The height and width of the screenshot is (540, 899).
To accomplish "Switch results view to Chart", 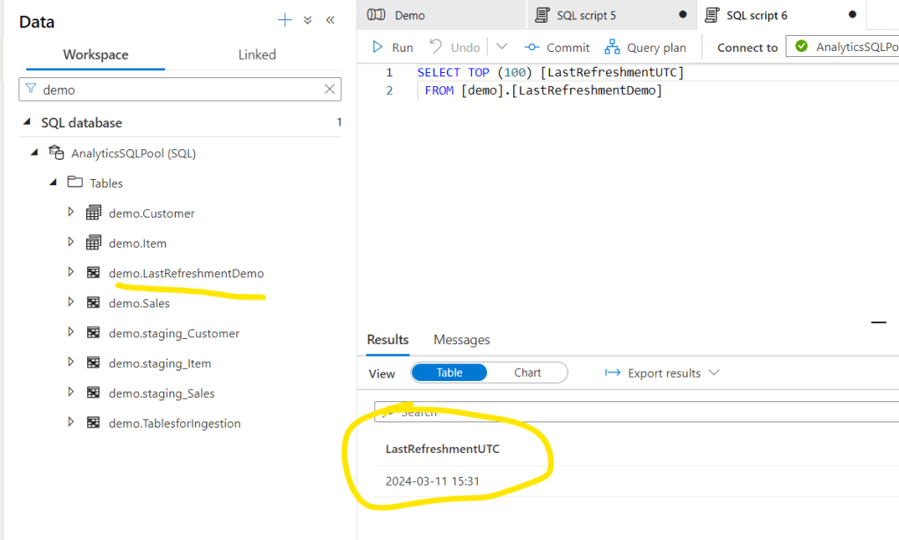I will [x=527, y=372].
